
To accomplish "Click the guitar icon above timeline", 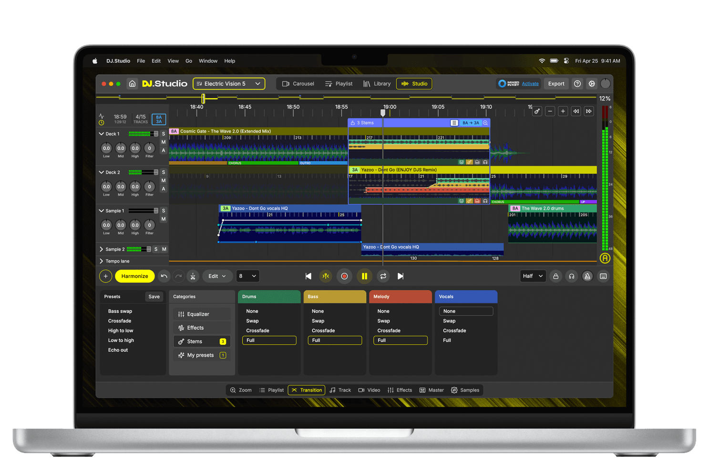I will click(x=537, y=111).
